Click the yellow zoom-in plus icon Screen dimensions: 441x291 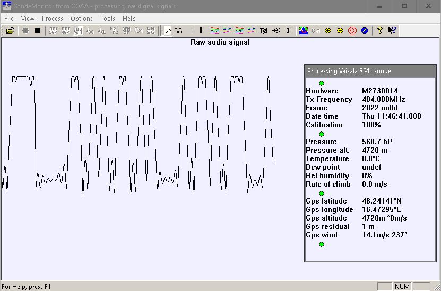point(328,31)
